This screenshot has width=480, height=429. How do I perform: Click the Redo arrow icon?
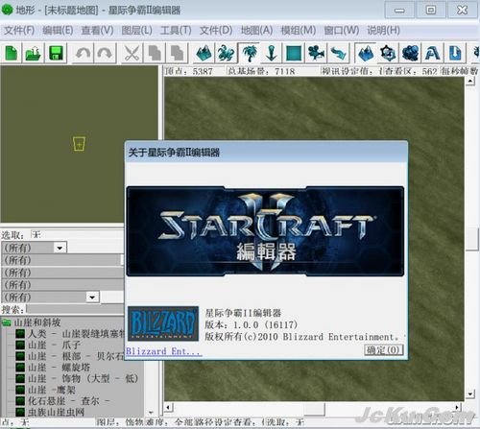[x=105, y=53]
